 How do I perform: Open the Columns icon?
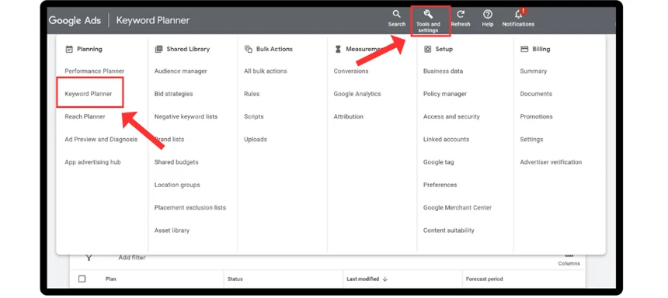[569, 256]
